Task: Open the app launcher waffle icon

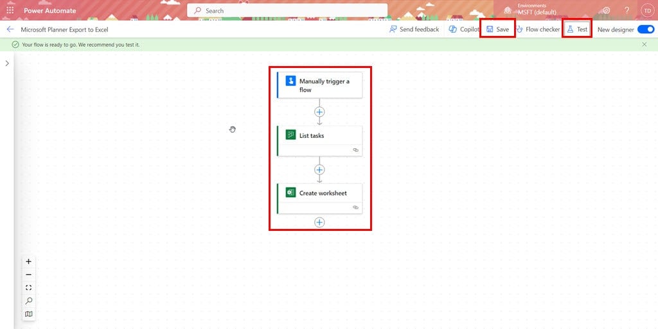Action: coord(10,10)
